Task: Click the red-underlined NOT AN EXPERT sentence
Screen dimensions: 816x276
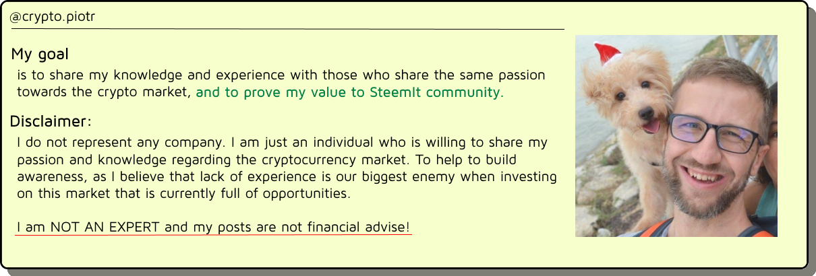Action: (213, 228)
